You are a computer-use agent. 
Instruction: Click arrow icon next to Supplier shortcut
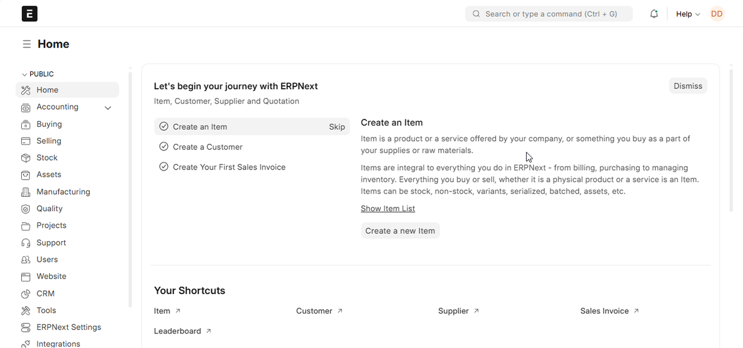pos(476,311)
